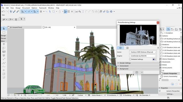Select the Spline tool in the toolbox
183x102 pixels.
[4, 67]
